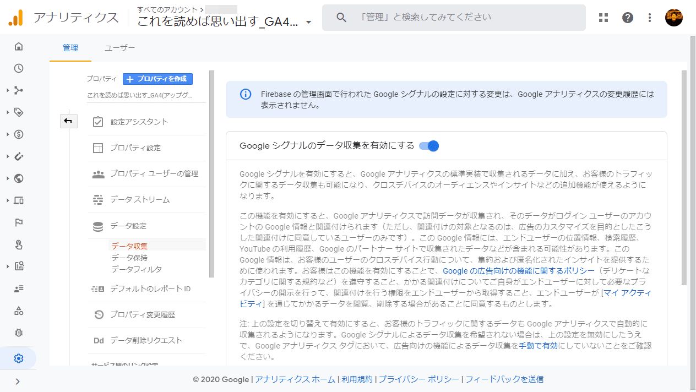Click the プロパティを作成 button
This screenshot has height=392, width=696.
click(x=157, y=79)
